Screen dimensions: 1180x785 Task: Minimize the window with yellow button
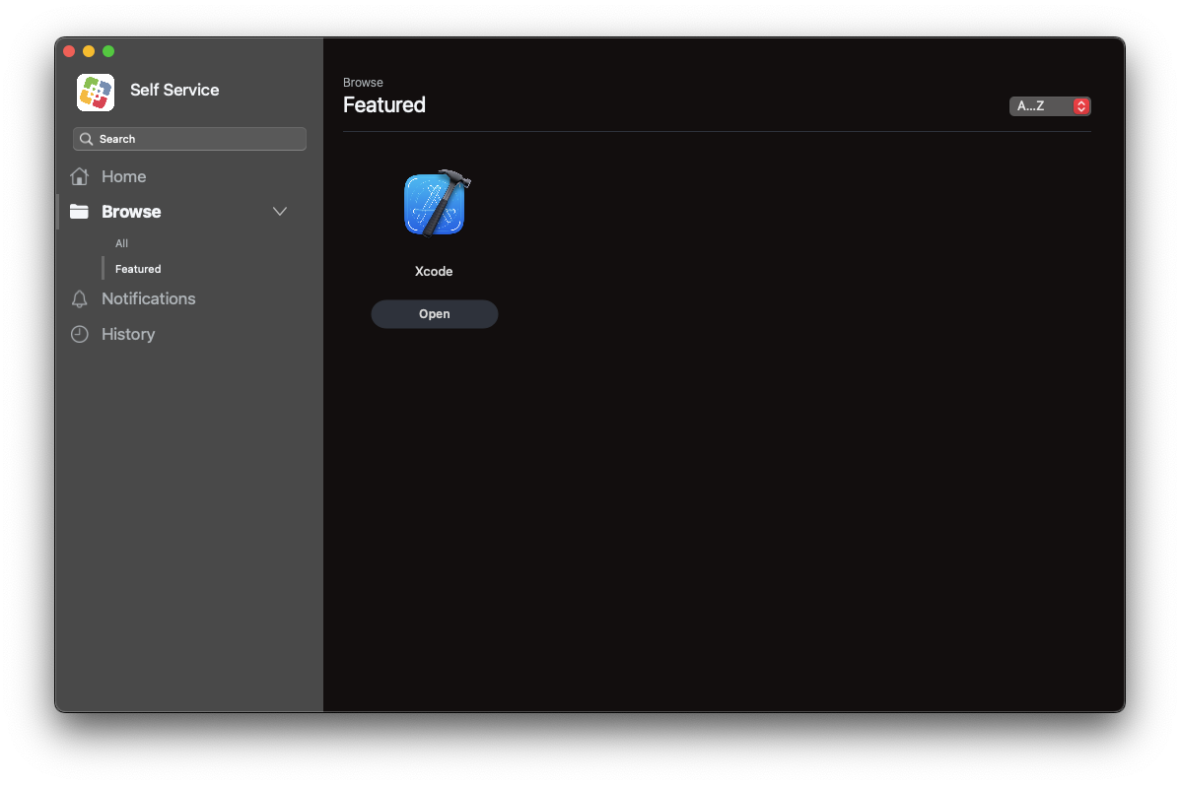click(x=89, y=51)
